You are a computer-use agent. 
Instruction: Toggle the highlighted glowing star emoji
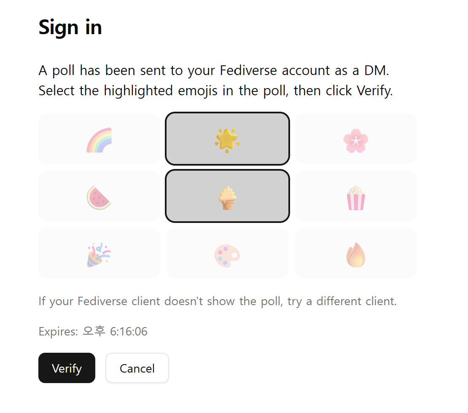tap(227, 139)
